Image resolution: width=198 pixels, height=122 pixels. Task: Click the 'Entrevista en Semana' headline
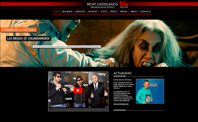(122, 80)
